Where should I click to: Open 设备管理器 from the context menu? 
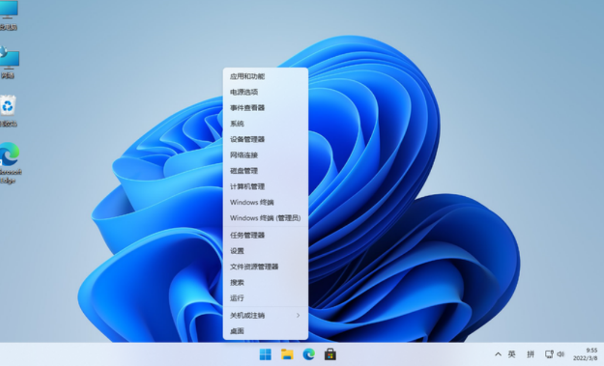[x=247, y=139]
